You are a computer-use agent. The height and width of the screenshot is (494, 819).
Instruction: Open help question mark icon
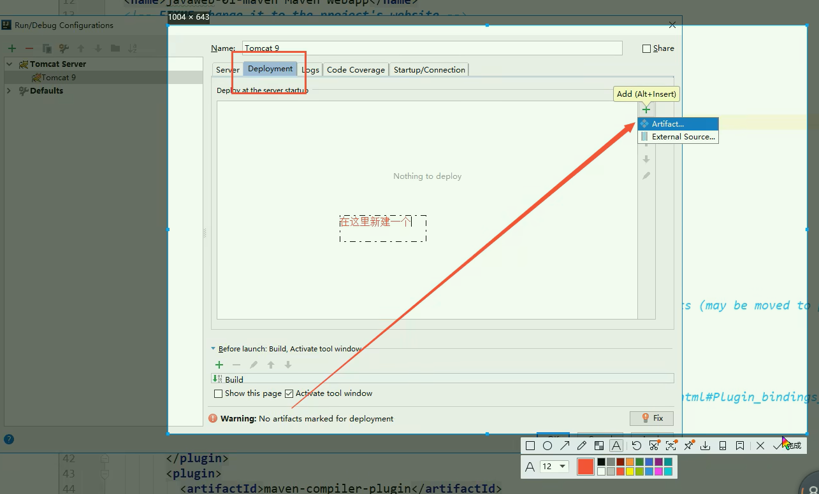pos(9,439)
